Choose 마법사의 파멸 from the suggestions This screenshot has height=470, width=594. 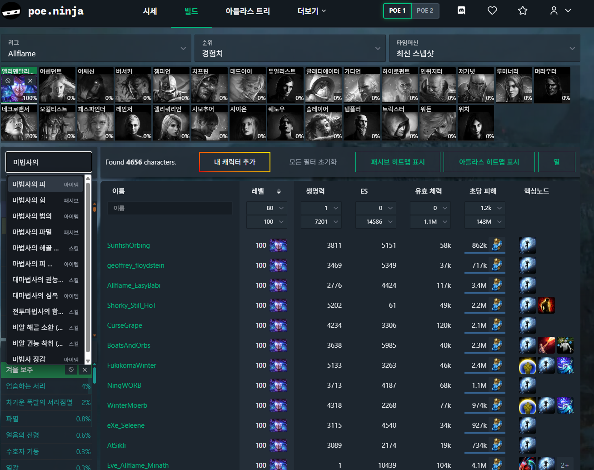(45, 232)
